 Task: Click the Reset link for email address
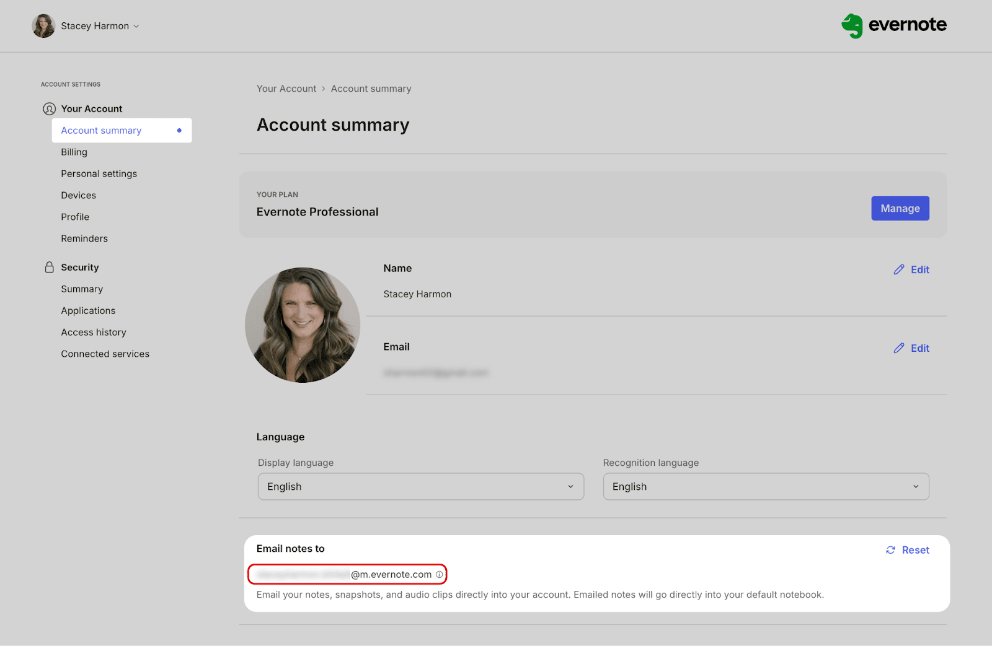coord(915,550)
